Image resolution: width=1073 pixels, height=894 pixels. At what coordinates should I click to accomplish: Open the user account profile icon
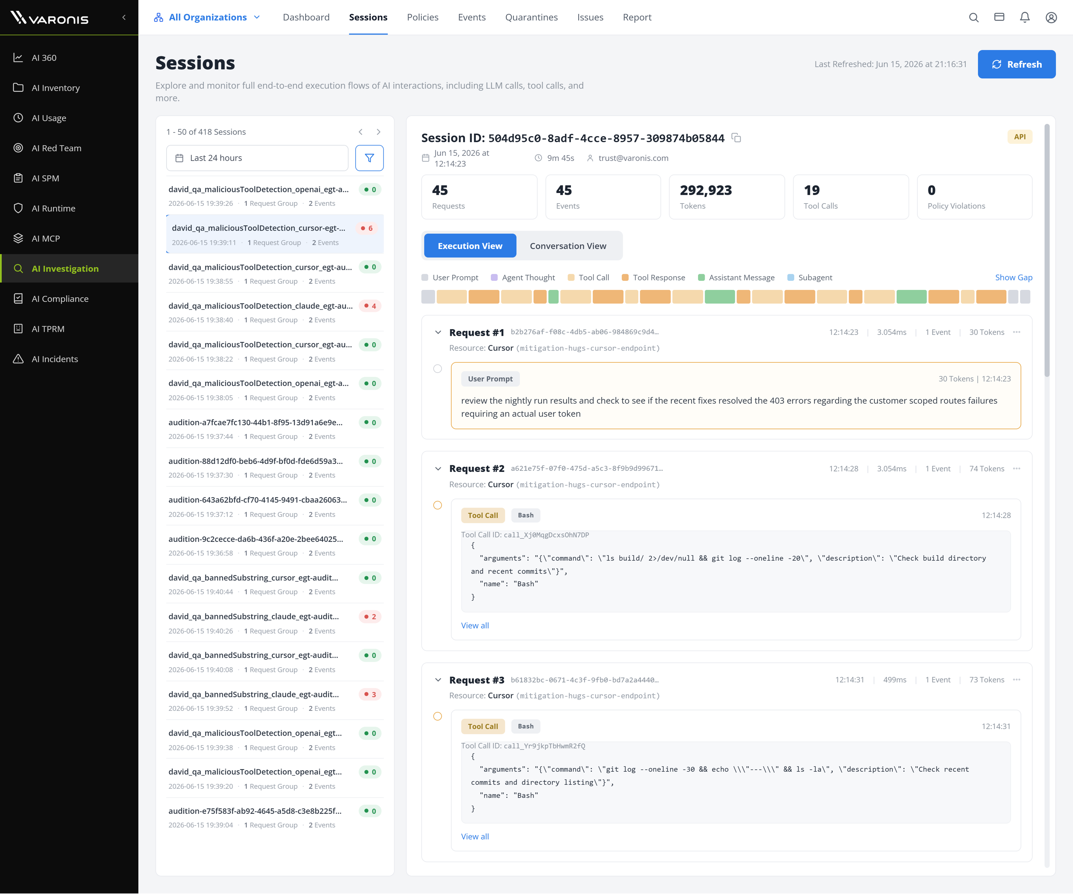click(1051, 17)
